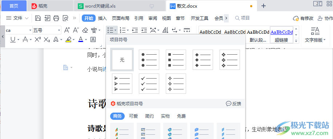Select the solid diamond bullet style
The width and height of the screenshot is (333, 139).
(x=203, y=60)
